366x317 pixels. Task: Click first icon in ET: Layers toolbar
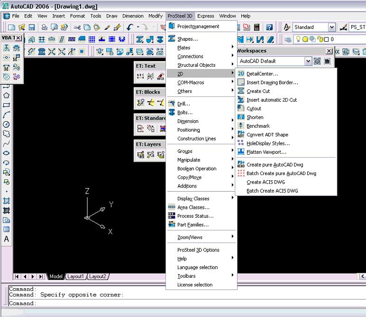pyautogui.click(x=140, y=154)
